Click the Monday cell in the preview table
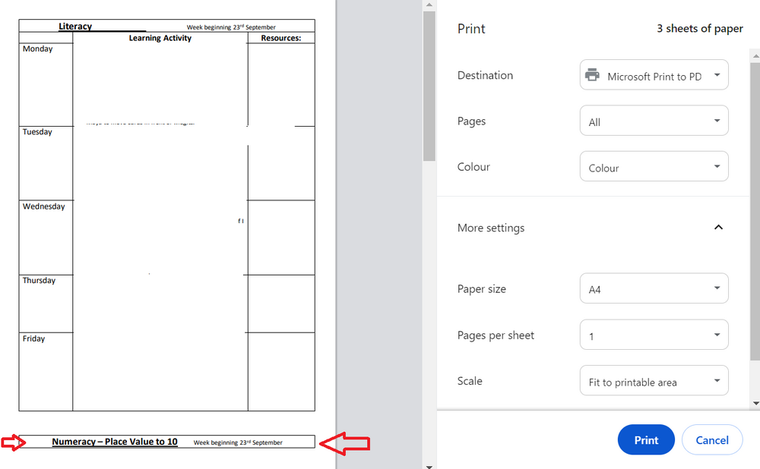Screen dimensions: 760x469 coord(46,85)
